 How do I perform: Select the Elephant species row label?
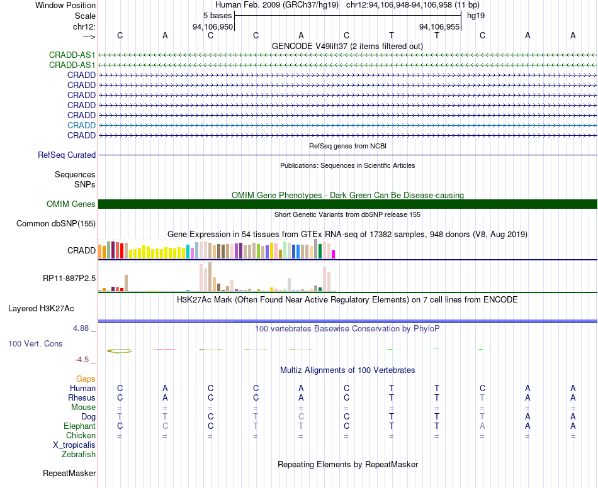[79, 426]
